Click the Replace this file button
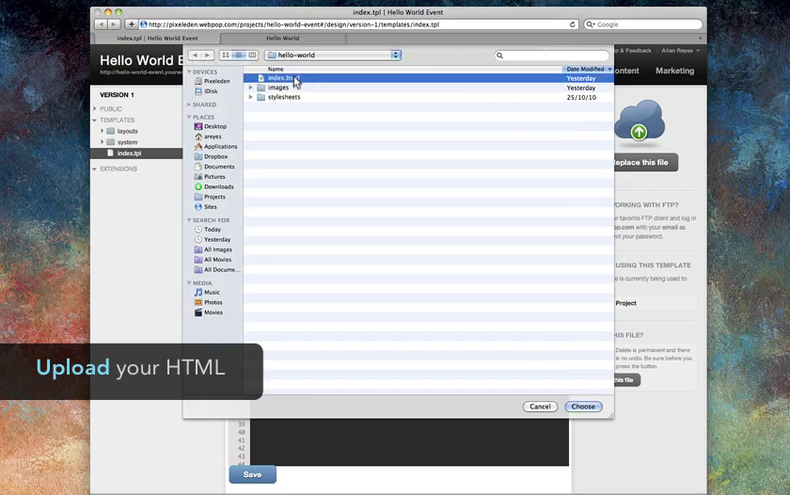 pos(645,163)
